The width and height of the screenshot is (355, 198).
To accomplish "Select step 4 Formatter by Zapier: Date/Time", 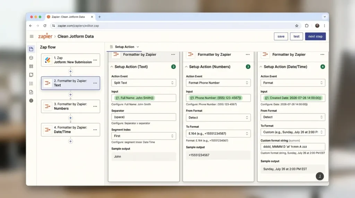I will pos(70,130).
